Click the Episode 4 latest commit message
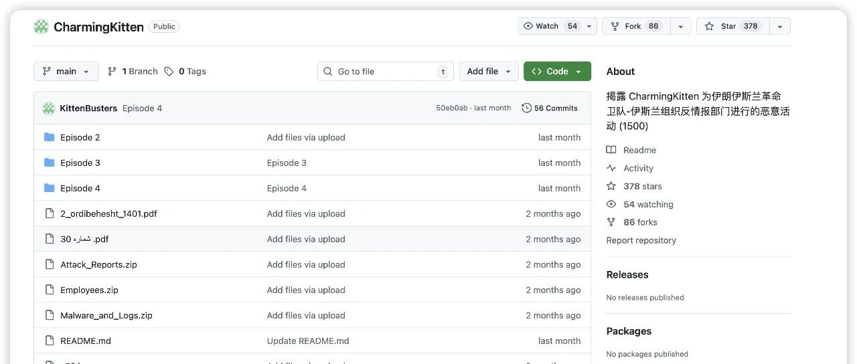Viewport: 857px width, 364px height. 142,108
